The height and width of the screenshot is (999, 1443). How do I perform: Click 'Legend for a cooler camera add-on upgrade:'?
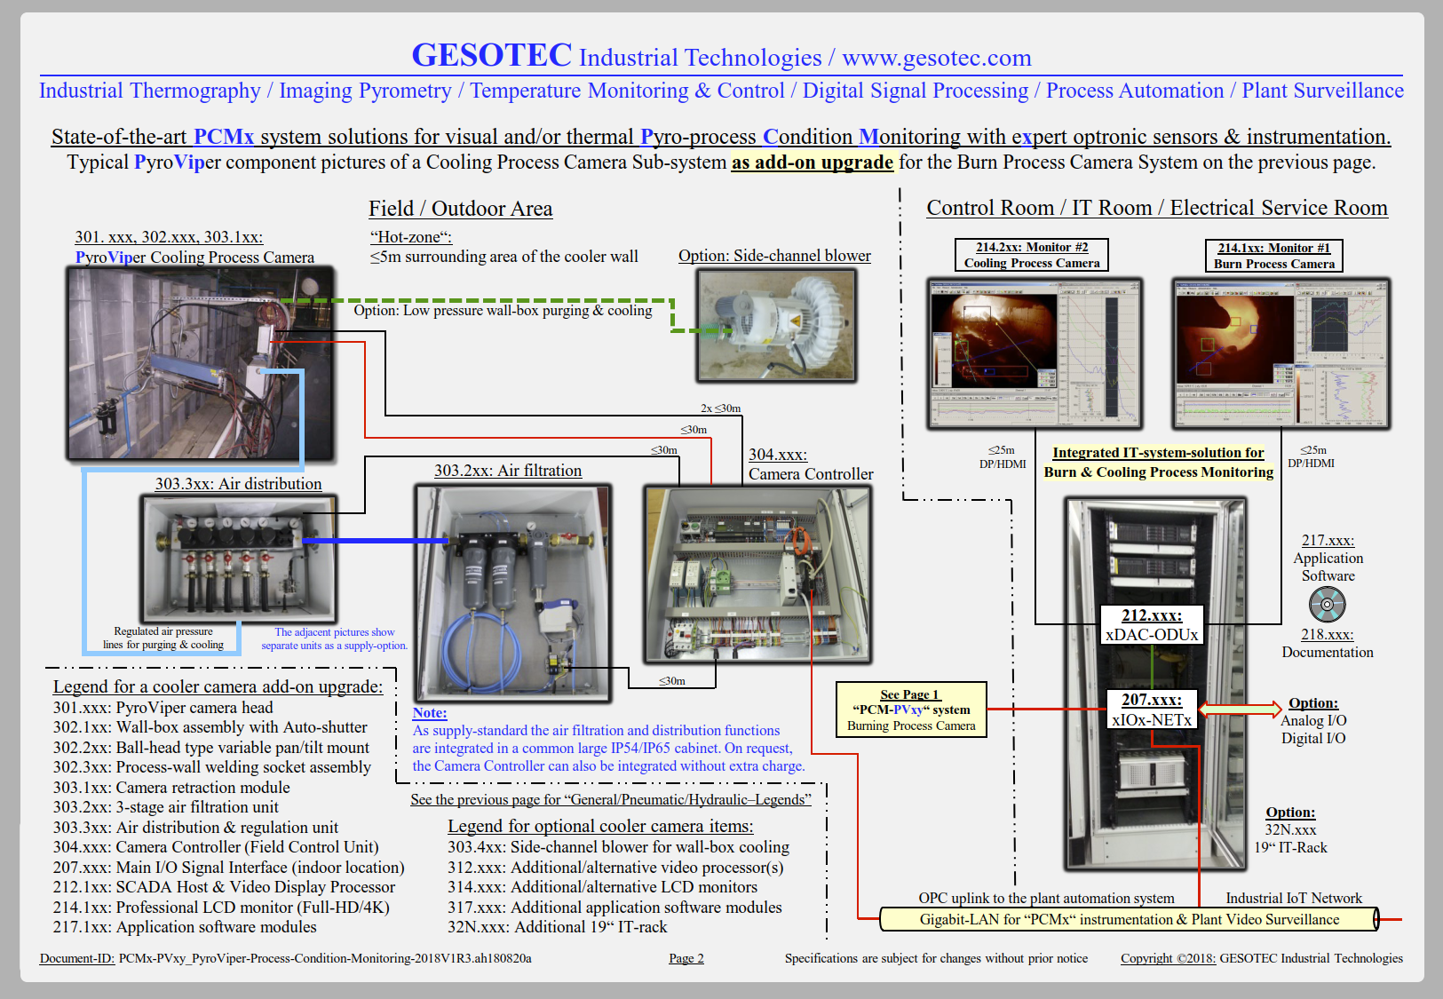tap(218, 686)
